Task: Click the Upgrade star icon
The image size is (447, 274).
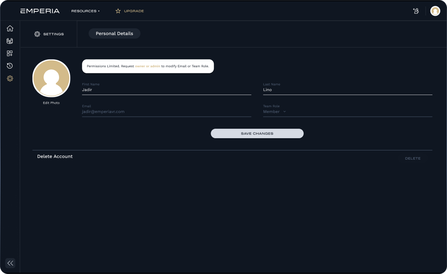Action: tap(118, 11)
